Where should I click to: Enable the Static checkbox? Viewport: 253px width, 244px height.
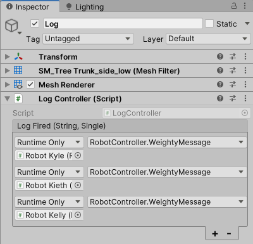click(x=209, y=23)
